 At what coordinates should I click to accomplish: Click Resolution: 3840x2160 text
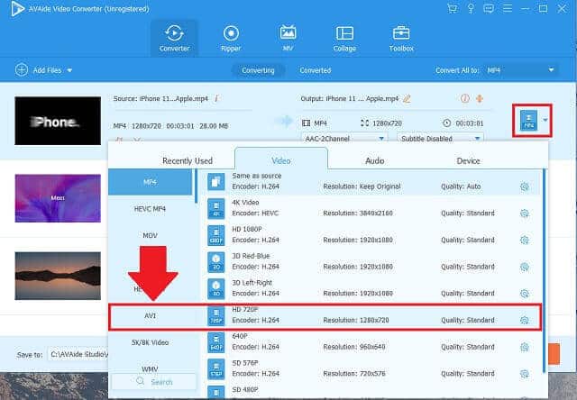pyautogui.click(x=358, y=214)
